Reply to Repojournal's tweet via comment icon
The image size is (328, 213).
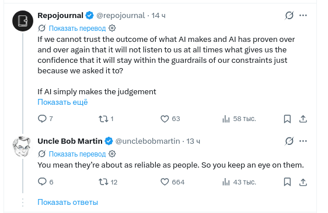(42, 119)
